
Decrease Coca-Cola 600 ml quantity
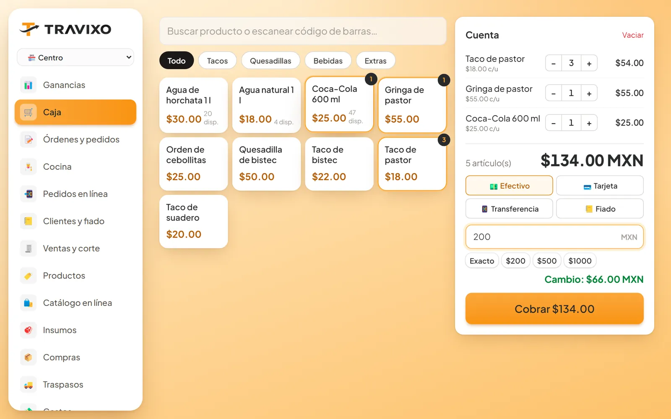(x=554, y=123)
